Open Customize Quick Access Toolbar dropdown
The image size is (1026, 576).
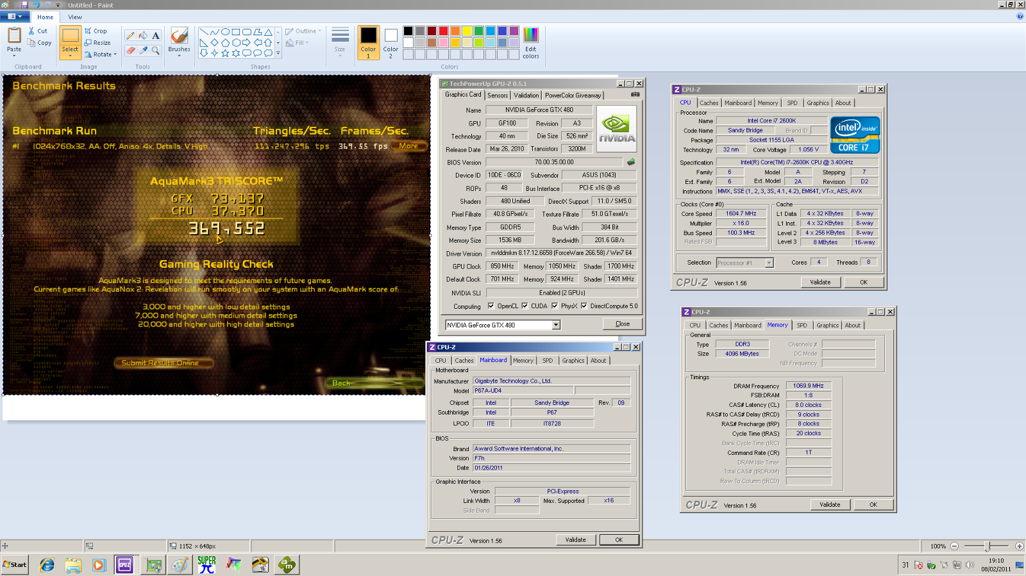58,5
